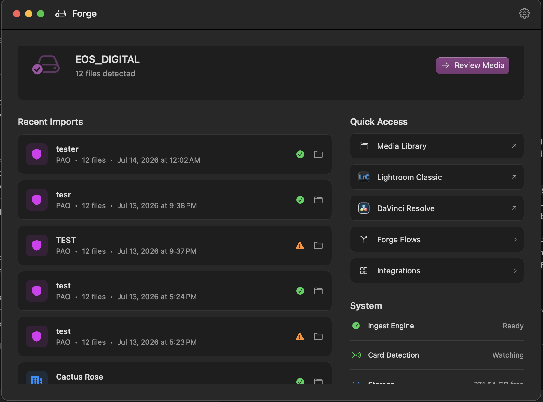Click Media Library external link arrow
This screenshot has height=402, width=543.
tap(514, 146)
